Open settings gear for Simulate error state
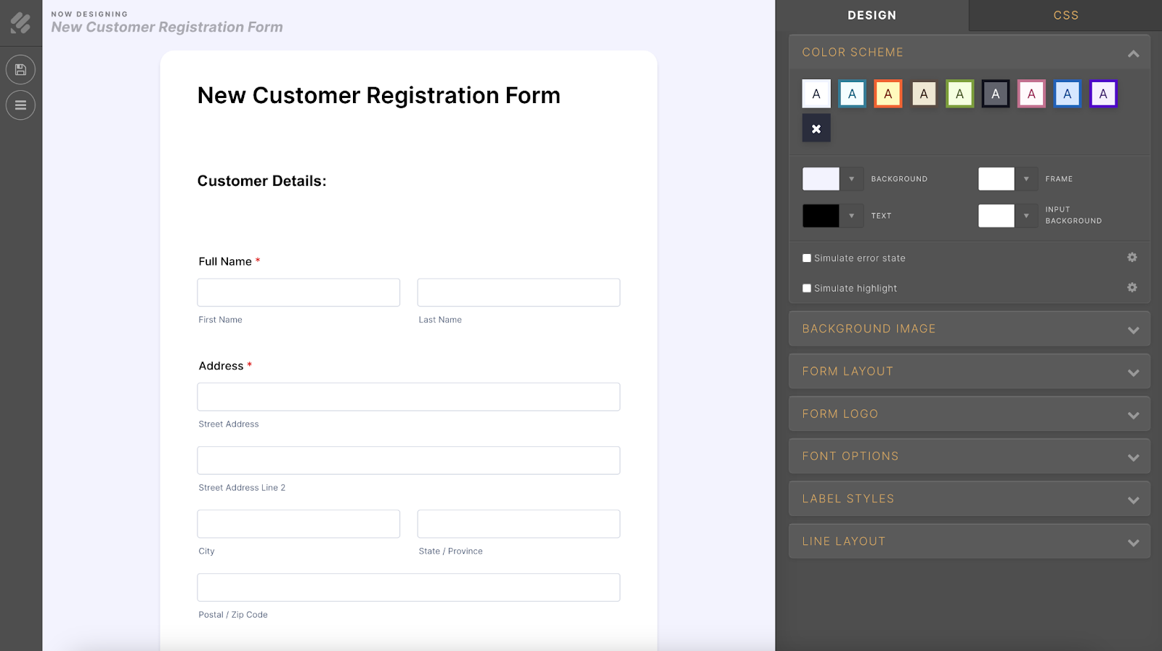The height and width of the screenshot is (651, 1162). click(1131, 258)
